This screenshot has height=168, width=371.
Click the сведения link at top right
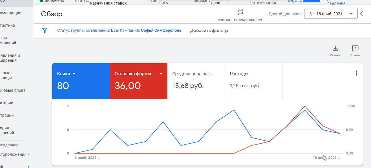[336, 3]
